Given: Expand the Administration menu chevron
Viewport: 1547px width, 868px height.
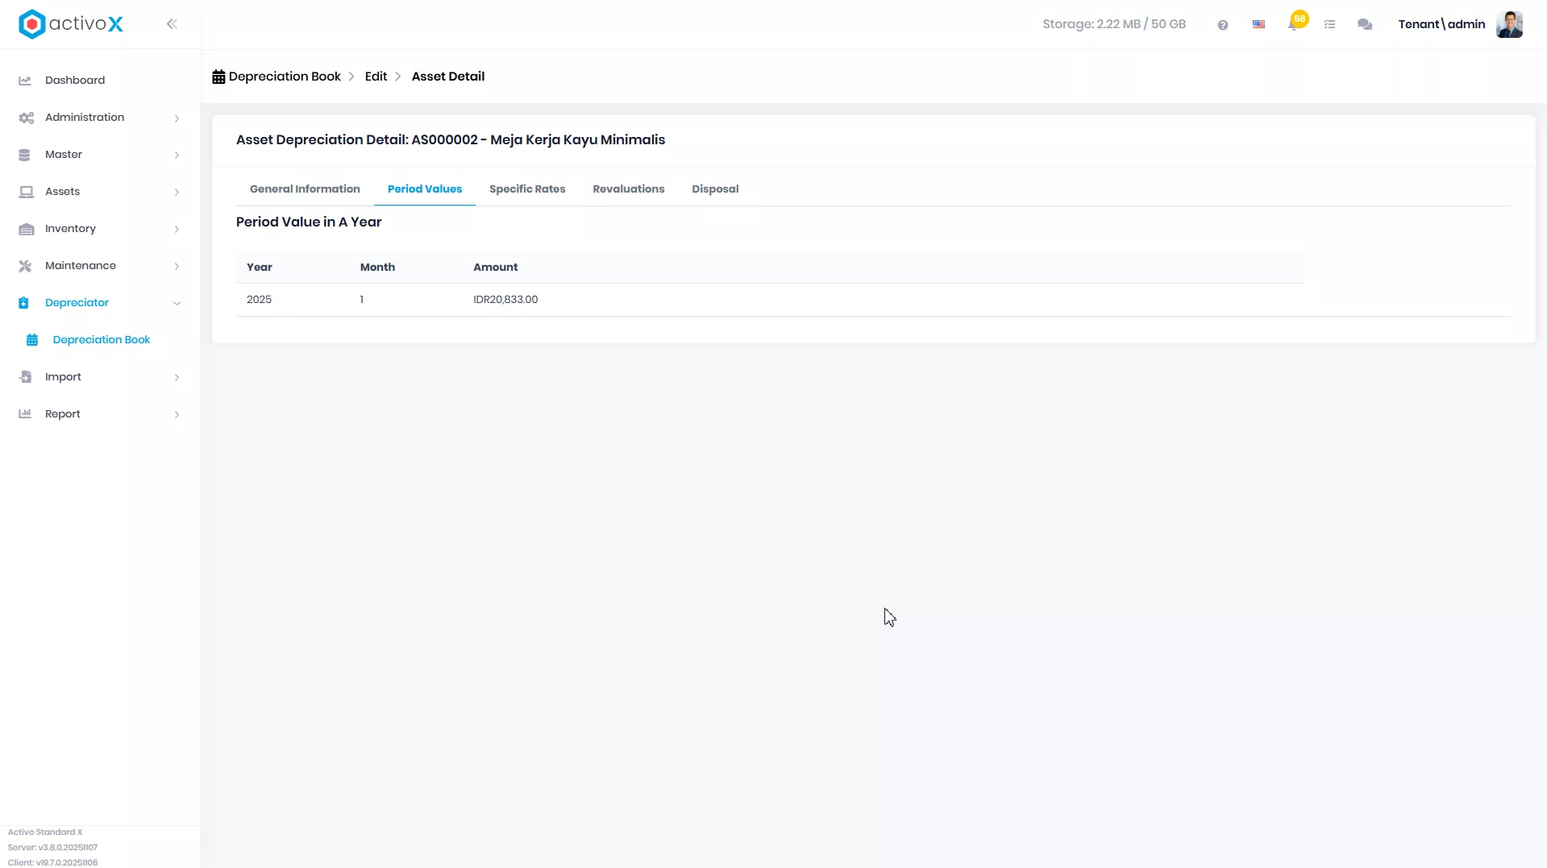Looking at the screenshot, I should (177, 118).
